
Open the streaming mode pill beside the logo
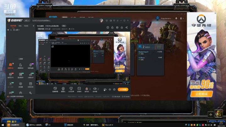pos(27,20)
